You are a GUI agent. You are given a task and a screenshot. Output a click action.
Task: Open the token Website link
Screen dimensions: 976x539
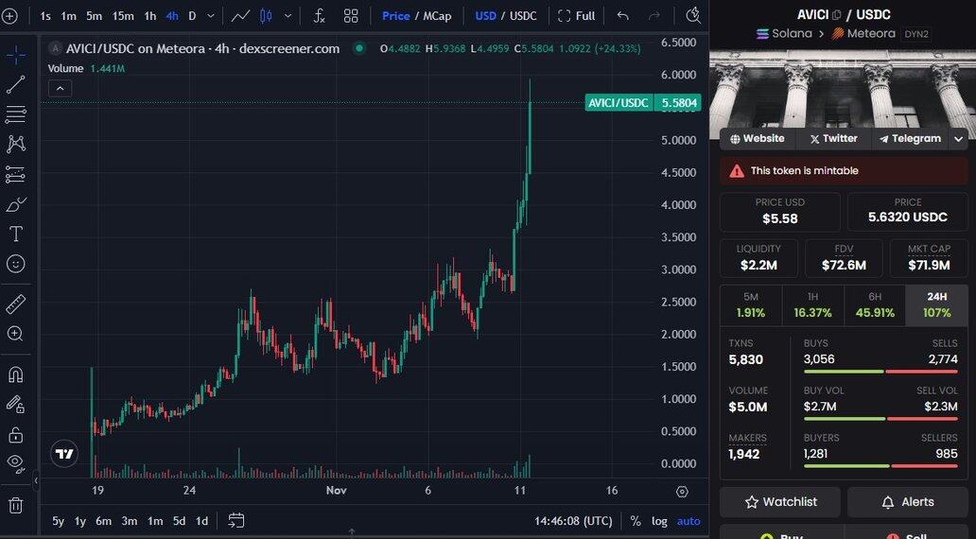(x=757, y=139)
